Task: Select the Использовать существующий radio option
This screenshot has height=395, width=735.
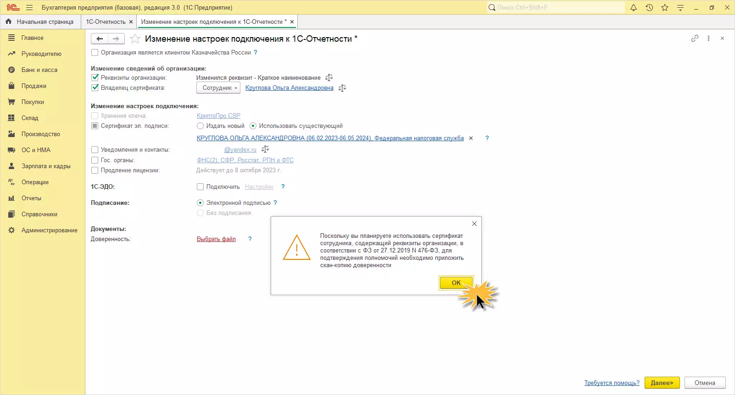Action: tap(253, 126)
